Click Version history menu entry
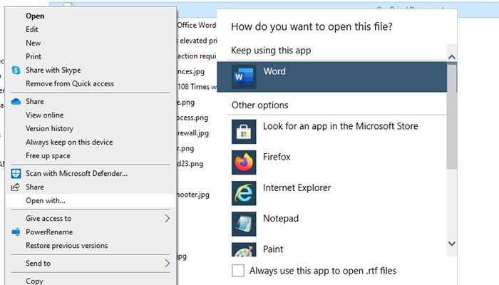499x285 pixels. [49, 129]
